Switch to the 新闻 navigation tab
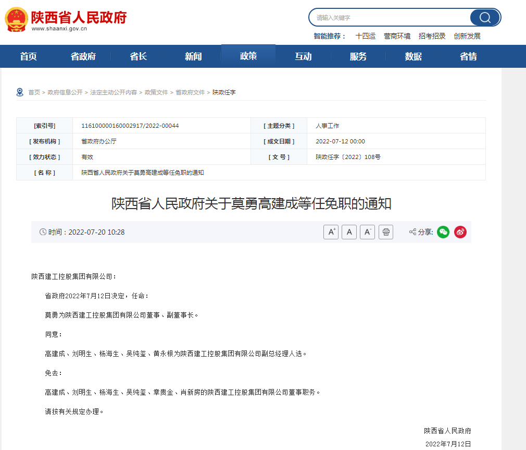The height and width of the screenshot is (450, 526). click(x=193, y=56)
